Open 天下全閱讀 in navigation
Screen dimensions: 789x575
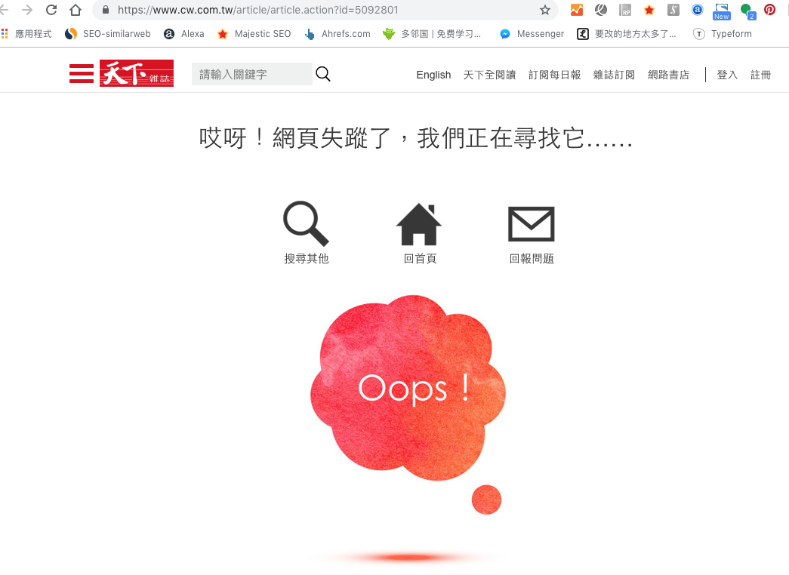point(489,75)
